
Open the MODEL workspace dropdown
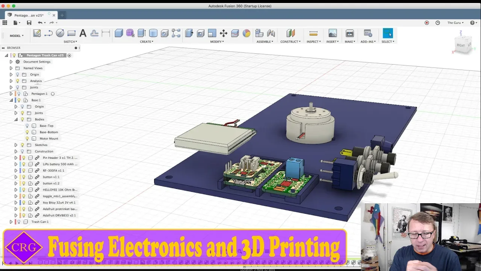pos(17,36)
